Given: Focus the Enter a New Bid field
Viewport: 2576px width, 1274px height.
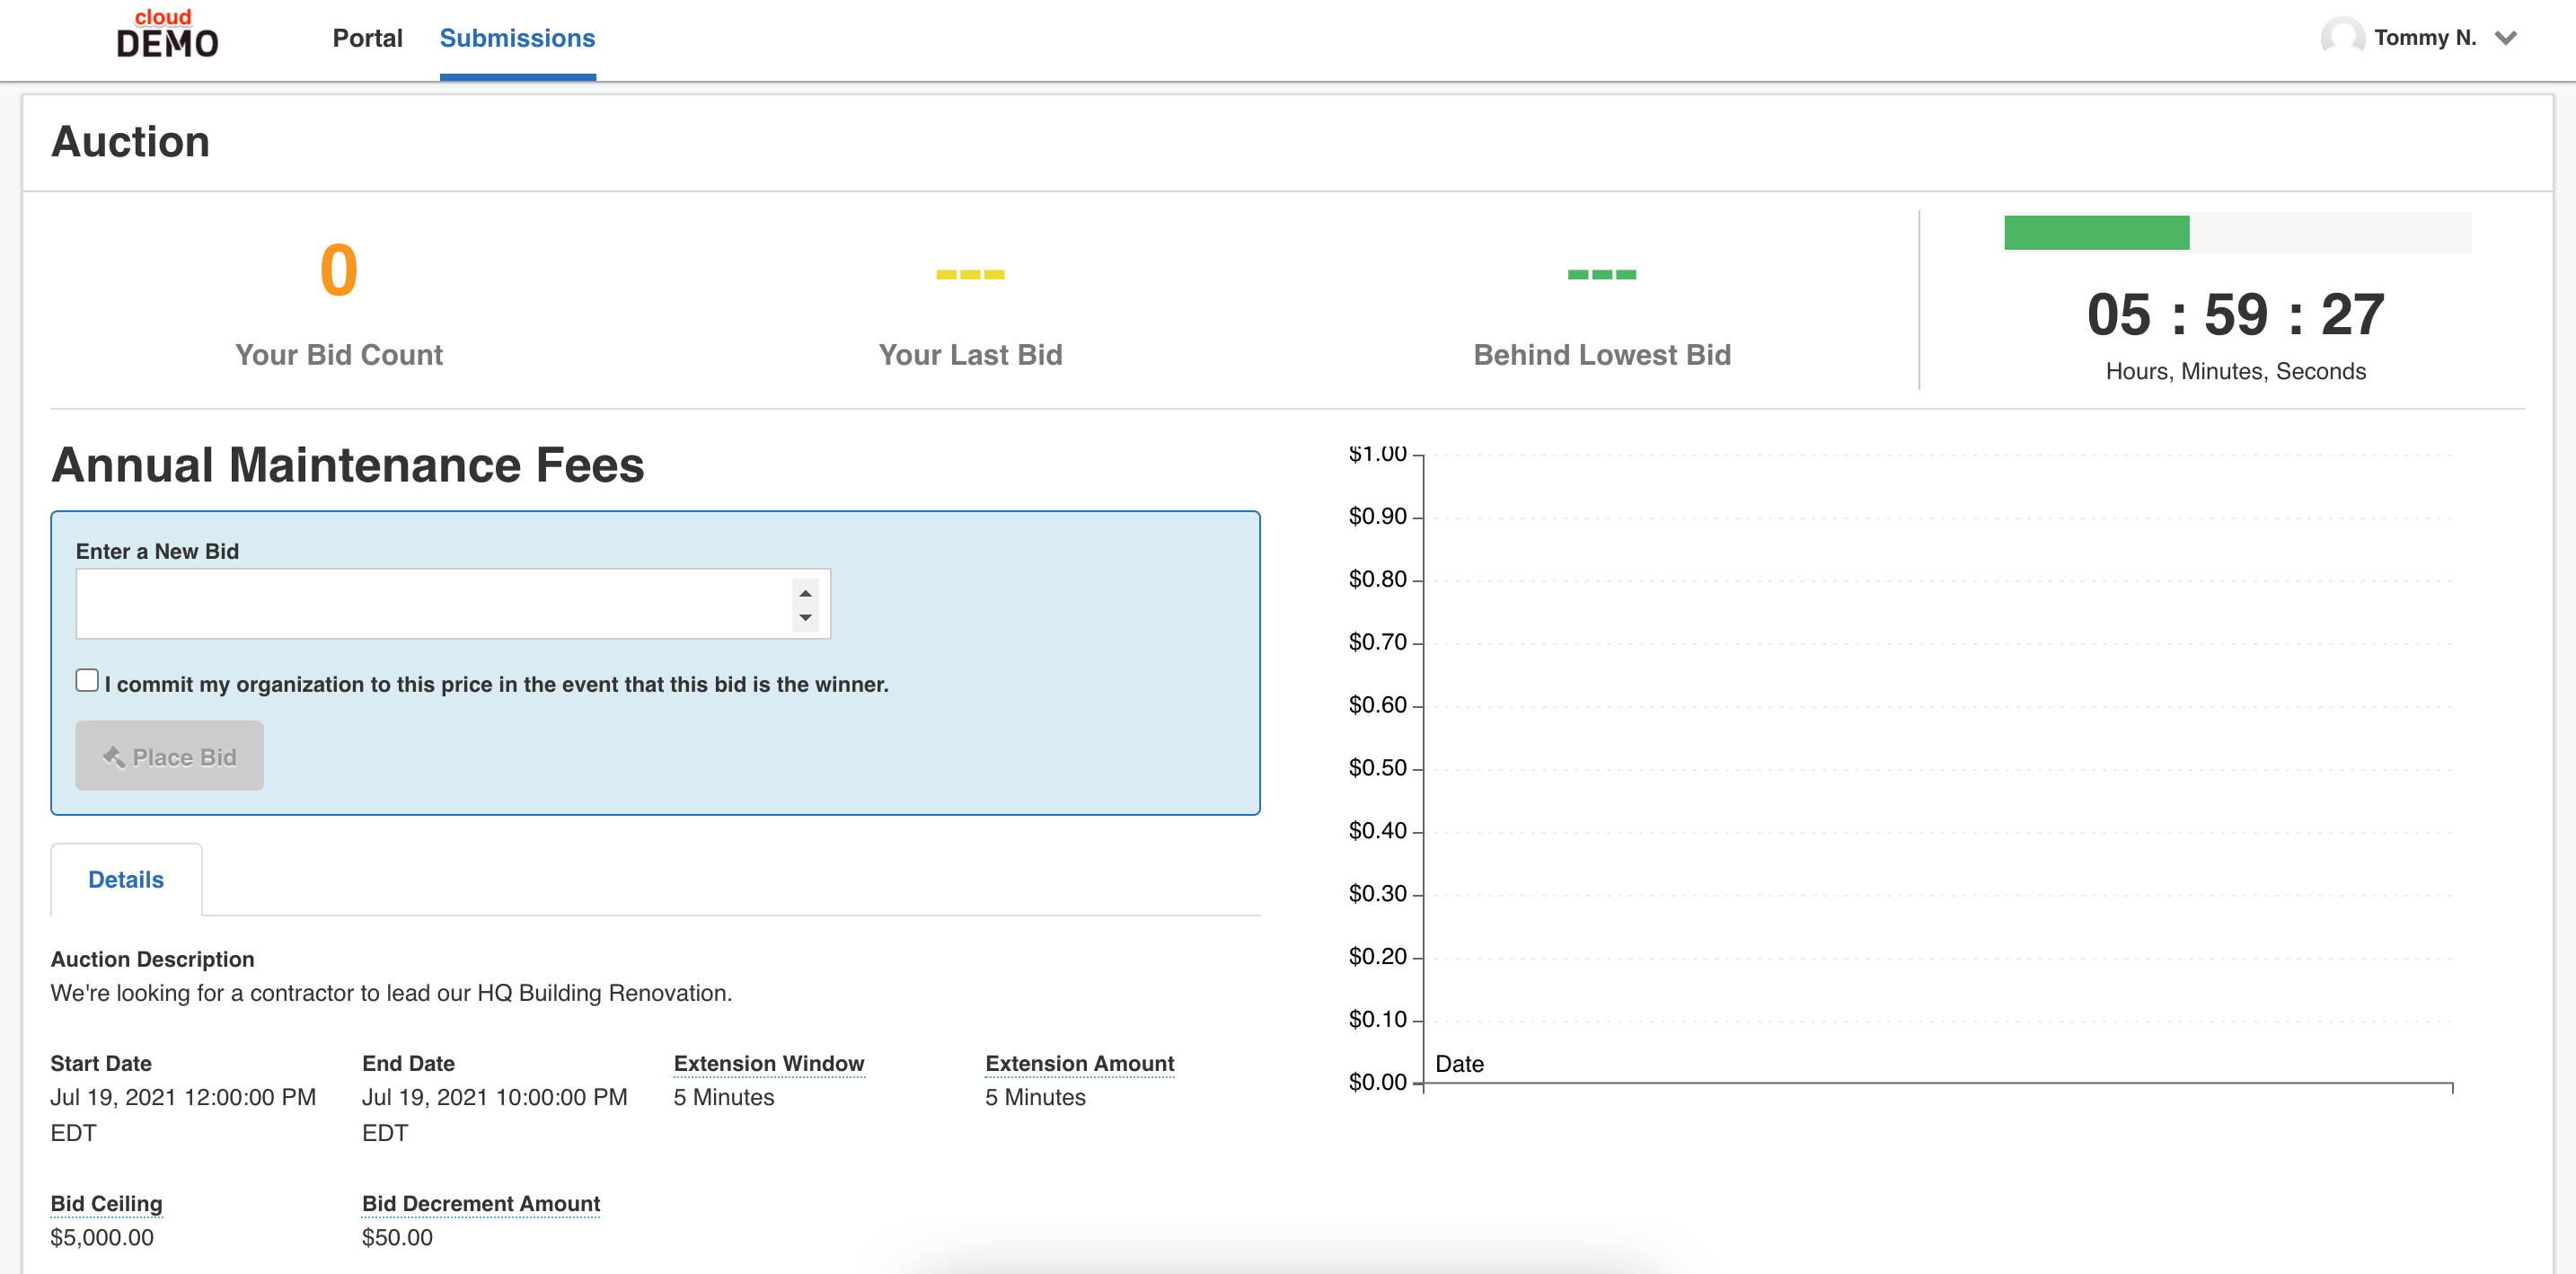Looking at the screenshot, I should 453,604.
